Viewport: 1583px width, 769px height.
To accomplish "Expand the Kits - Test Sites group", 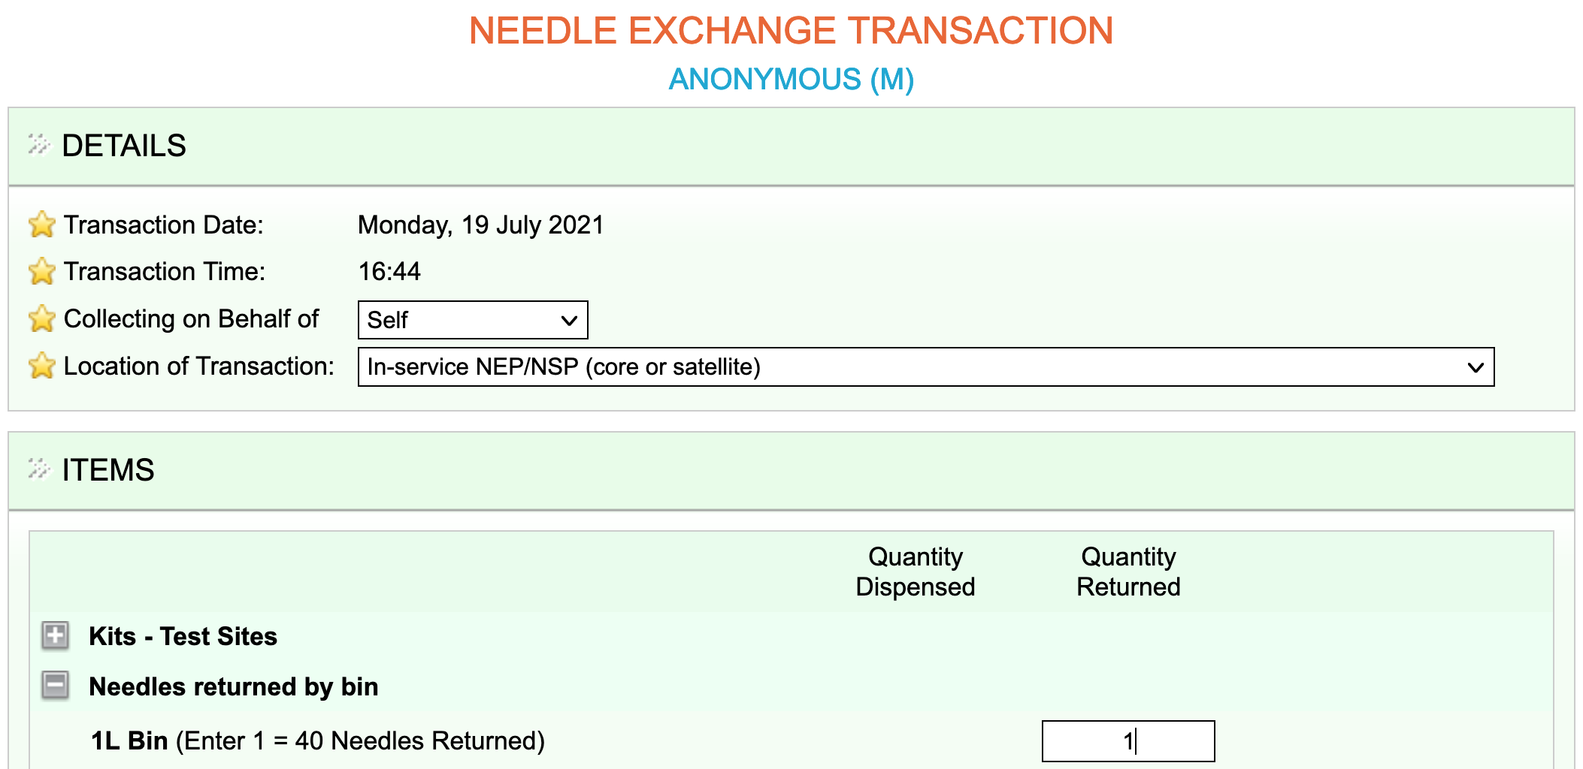I will (55, 635).
